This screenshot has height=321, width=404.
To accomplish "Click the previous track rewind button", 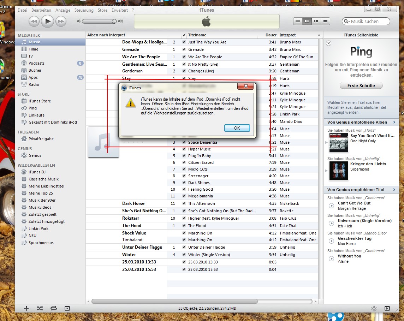I will tap(34, 22).
